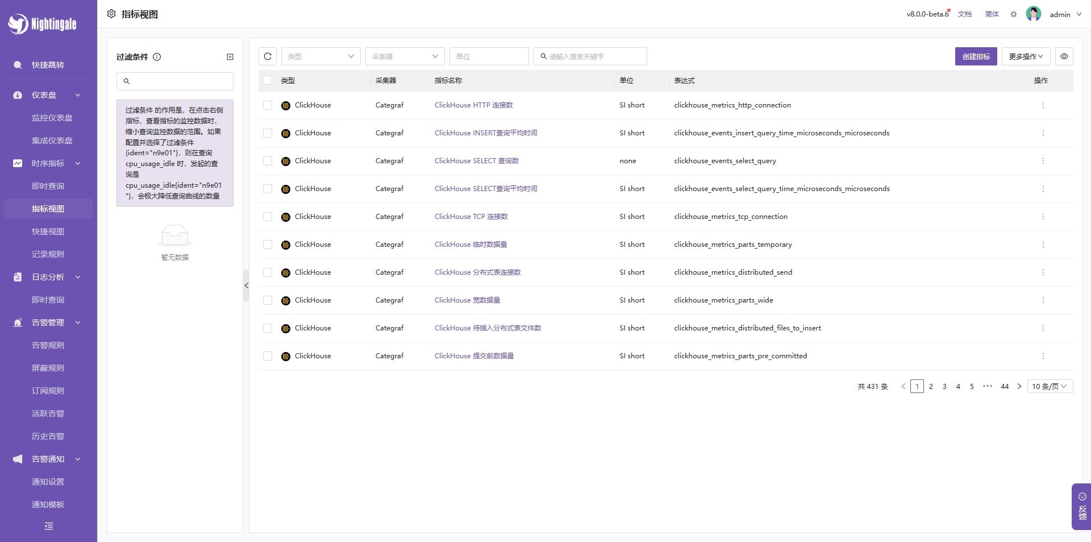This screenshot has width=1091, height=542.
Task: Click the admin avatar picture
Action: coord(1034,14)
